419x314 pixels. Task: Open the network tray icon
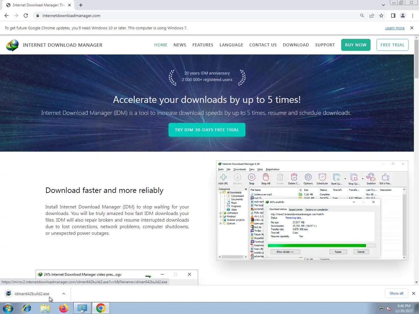click(382, 308)
